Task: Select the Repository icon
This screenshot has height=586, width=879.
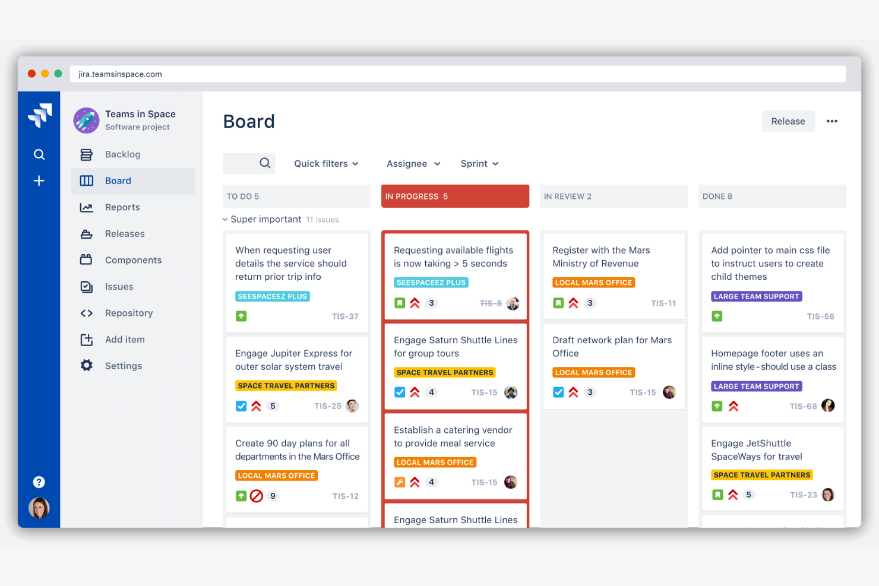Action: tap(86, 313)
